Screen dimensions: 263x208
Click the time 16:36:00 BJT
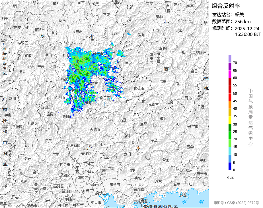[248, 34]
